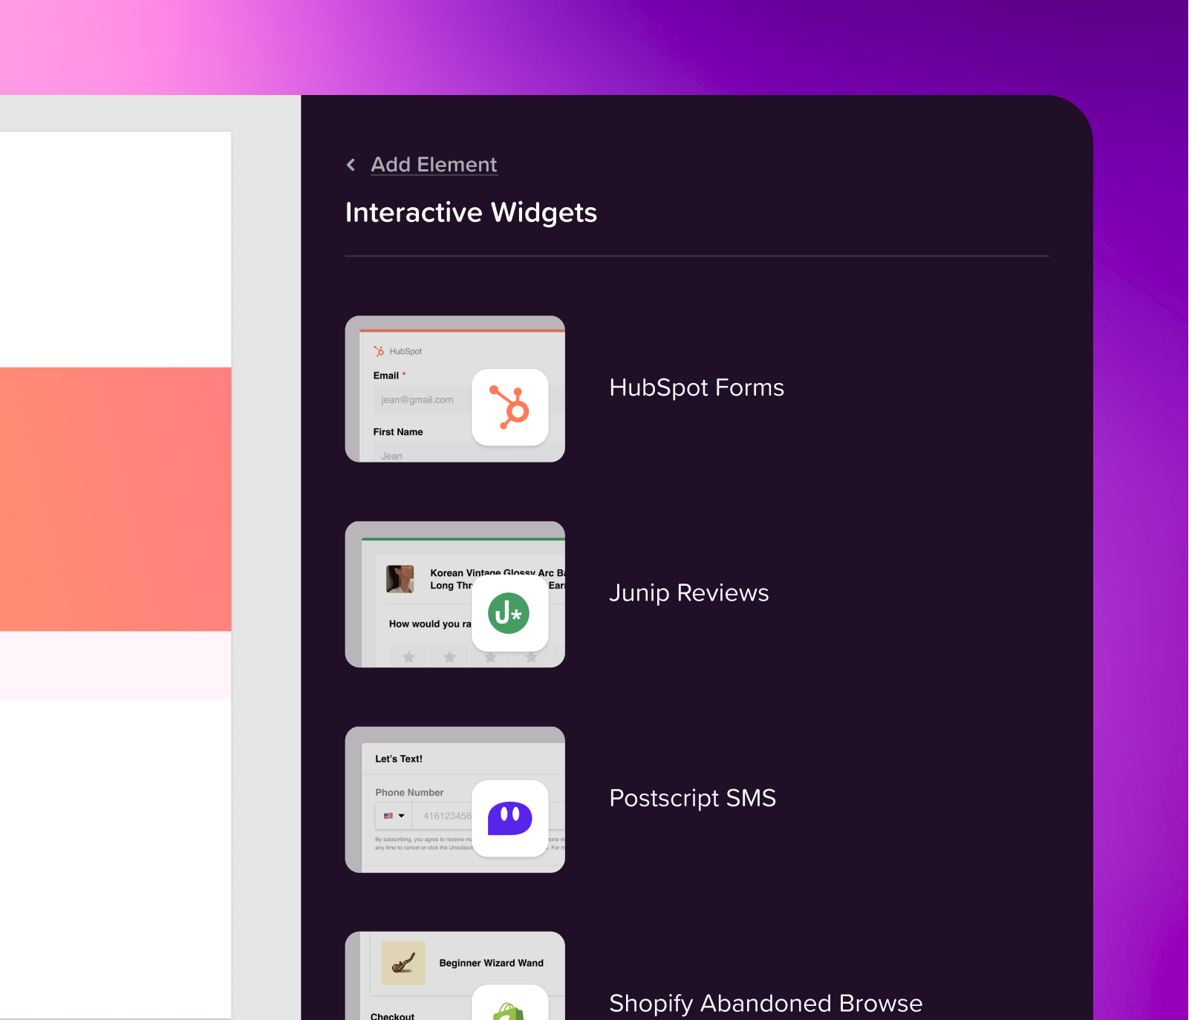Click the Email input in the HubSpot preview

[420, 399]
